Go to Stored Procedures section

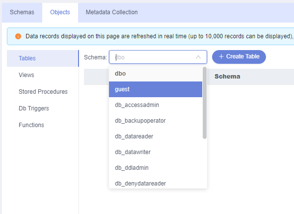[x=43, y=92]
